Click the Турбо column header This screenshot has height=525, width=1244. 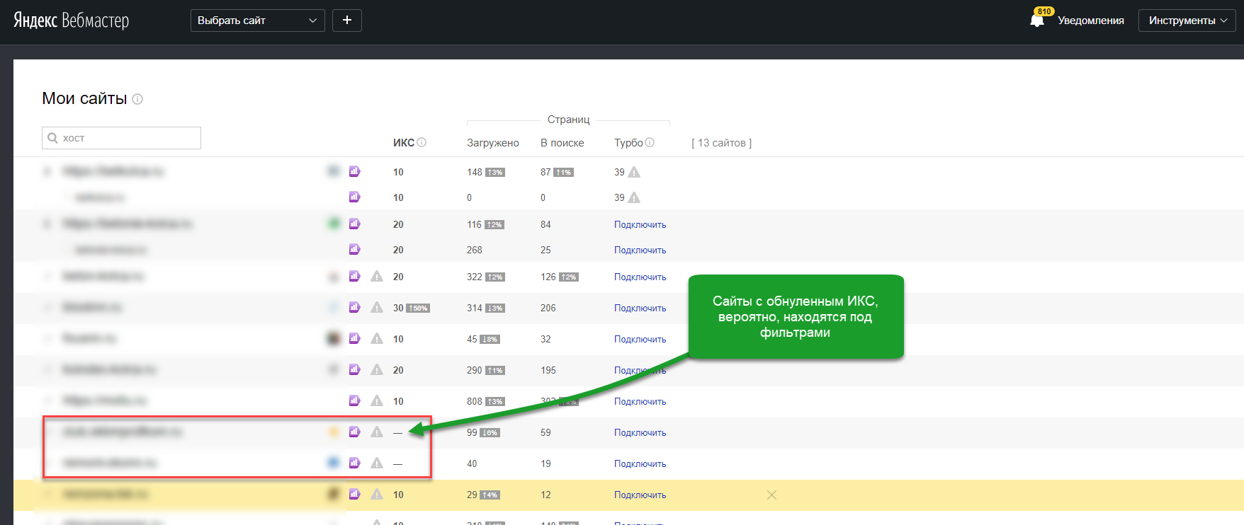[628, 143]
